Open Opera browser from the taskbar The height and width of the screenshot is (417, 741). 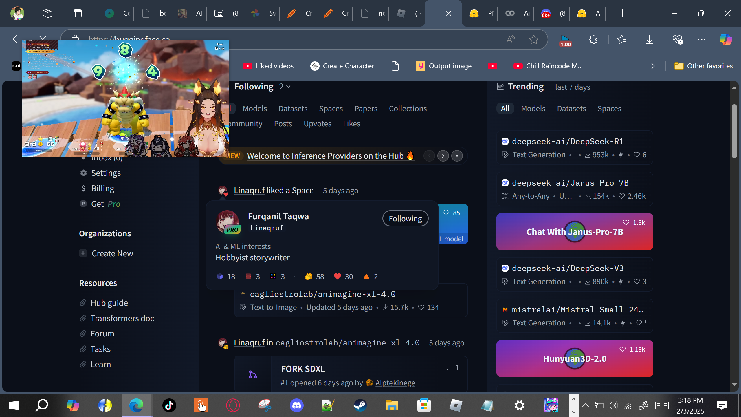[x=233, y=405]
